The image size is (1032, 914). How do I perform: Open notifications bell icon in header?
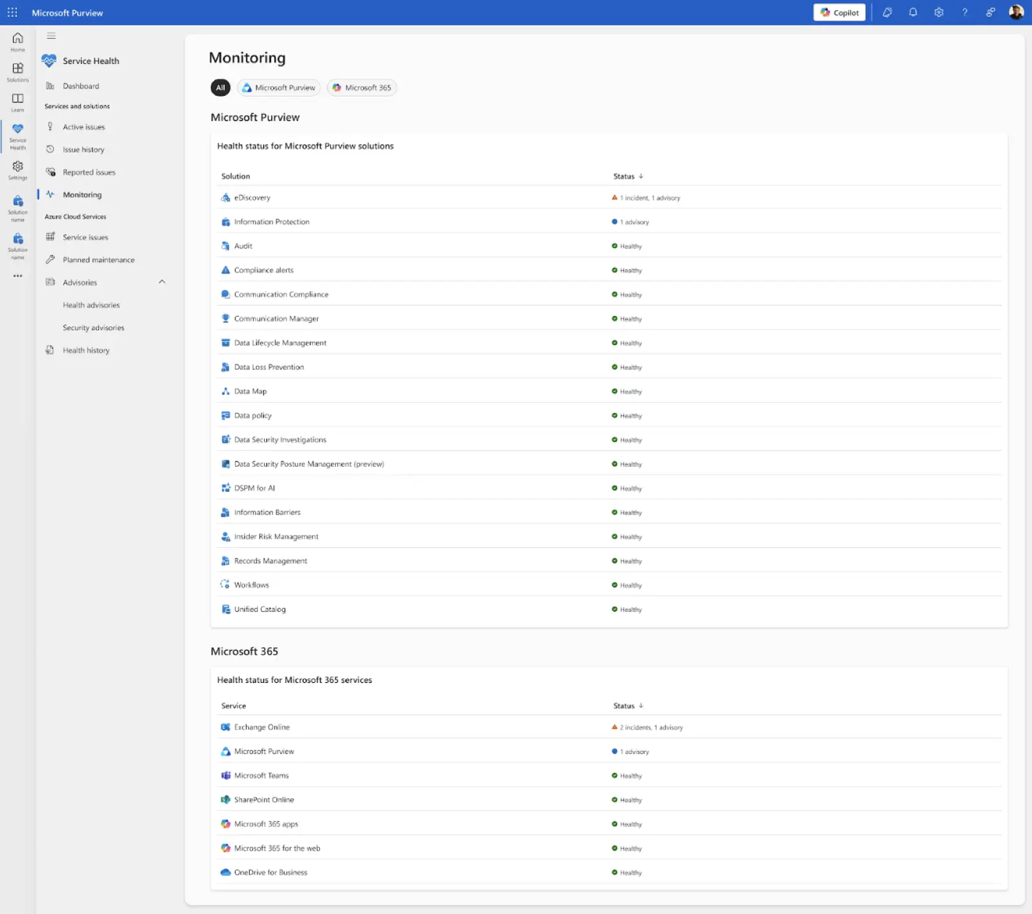pyautogui.click(x=913, y=12)
